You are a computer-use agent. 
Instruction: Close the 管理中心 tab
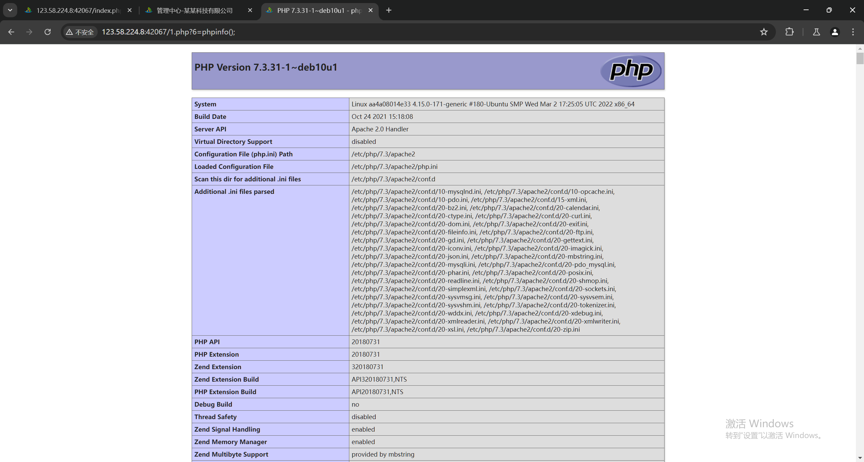[250, 10]
